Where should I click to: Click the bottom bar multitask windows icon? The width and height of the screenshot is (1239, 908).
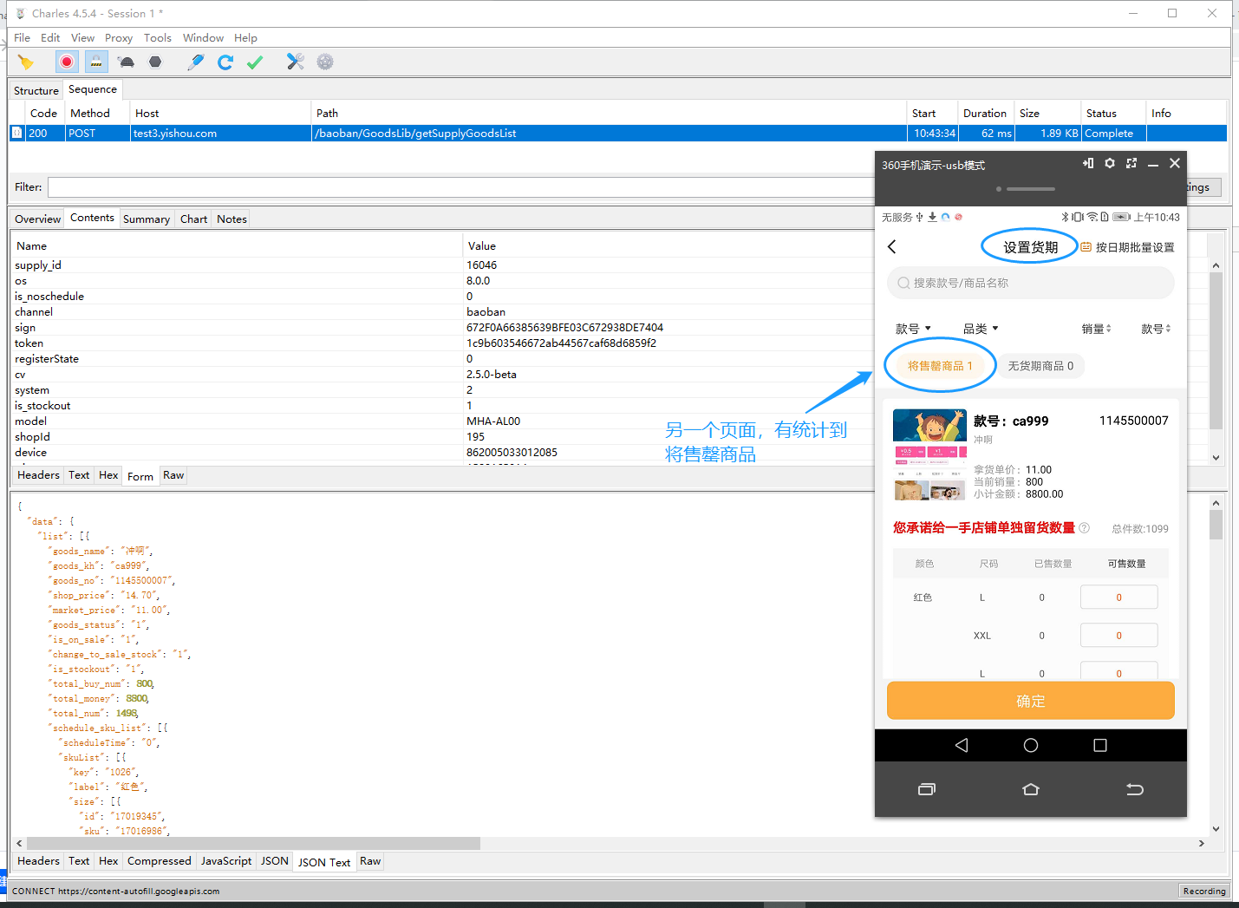pos(927,789)
